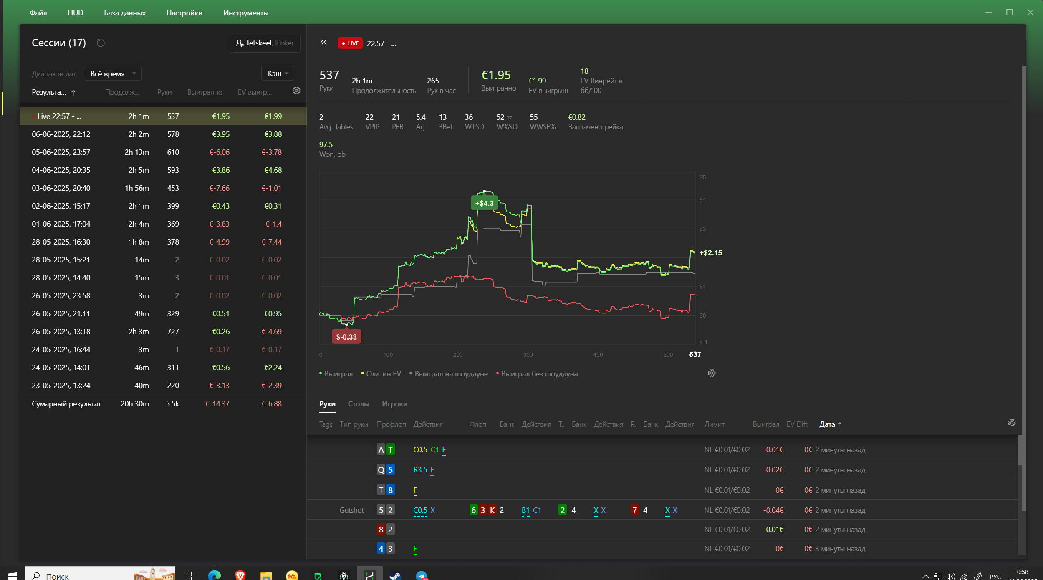Select session 28-05-2025, 16:30
This screenshot has height=580, width=1043.
point(163,242)
